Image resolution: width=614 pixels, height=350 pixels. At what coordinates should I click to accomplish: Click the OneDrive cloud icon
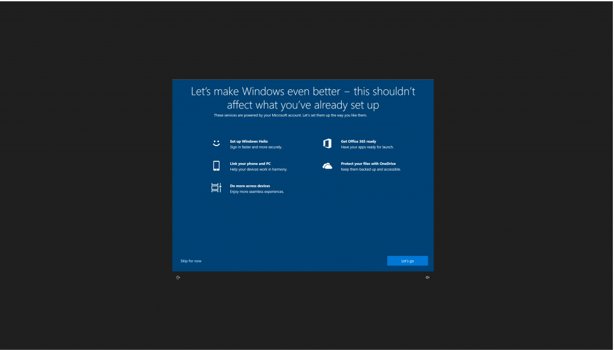(x=327, y=166)
